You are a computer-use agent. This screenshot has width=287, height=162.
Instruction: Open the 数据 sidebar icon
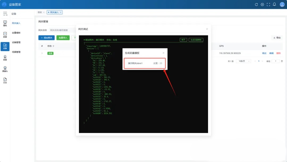(x=5, y=35)
